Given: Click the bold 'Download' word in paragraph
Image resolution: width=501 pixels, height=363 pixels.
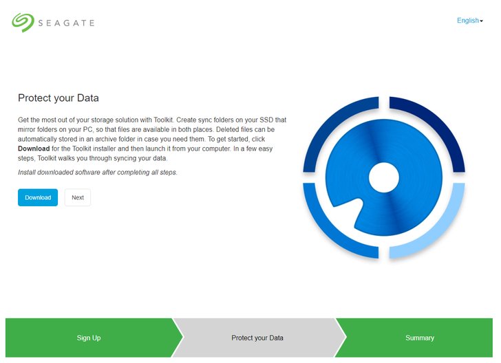Looking at the screenshot, I should [x=34, y=148].
